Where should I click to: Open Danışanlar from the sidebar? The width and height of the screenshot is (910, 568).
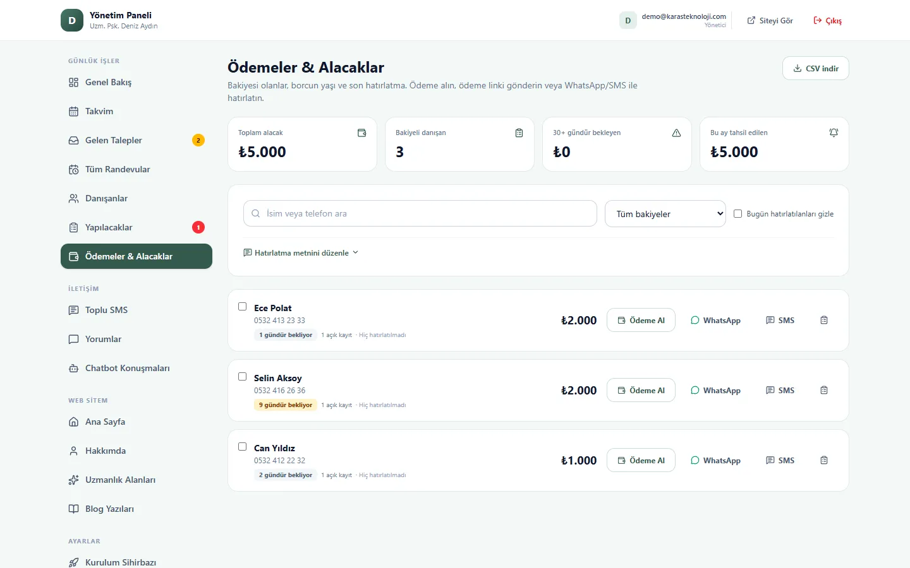coord(136,198)
